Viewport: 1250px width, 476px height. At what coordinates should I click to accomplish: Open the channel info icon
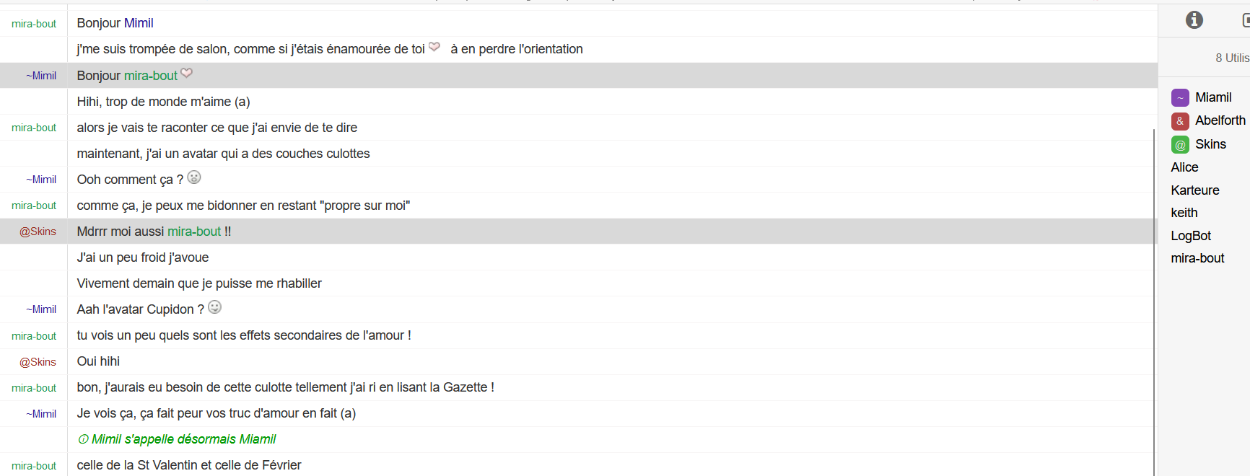click(1194, 20)
